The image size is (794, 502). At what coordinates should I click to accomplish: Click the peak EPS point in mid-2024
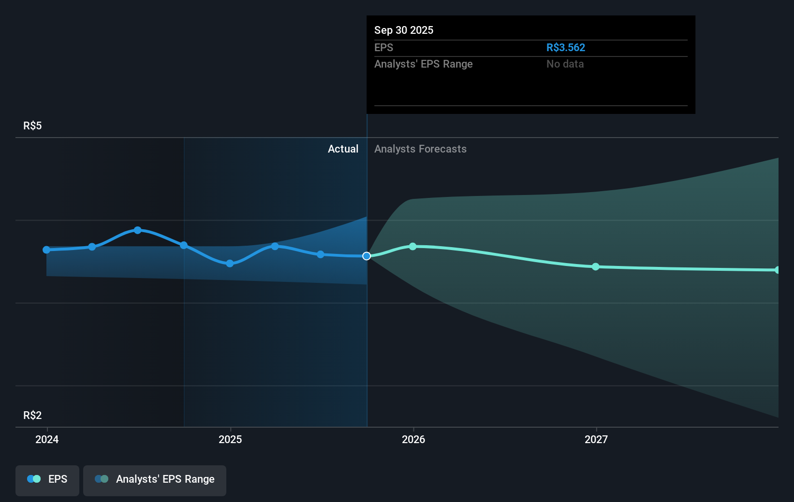138,230
